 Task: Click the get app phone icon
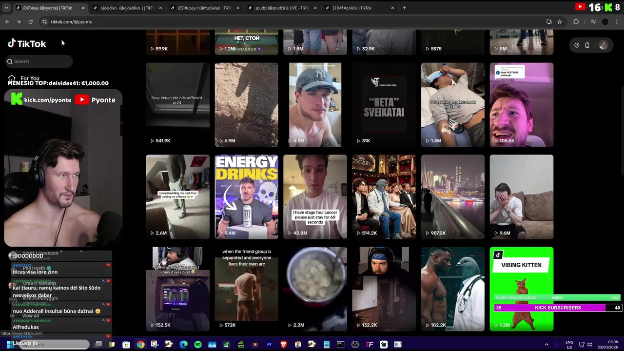(x=587, y=45)
